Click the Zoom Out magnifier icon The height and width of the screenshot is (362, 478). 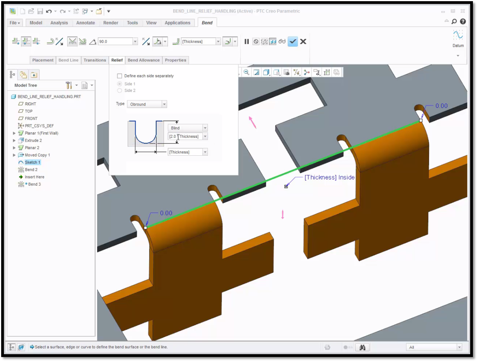click(246, 72)
